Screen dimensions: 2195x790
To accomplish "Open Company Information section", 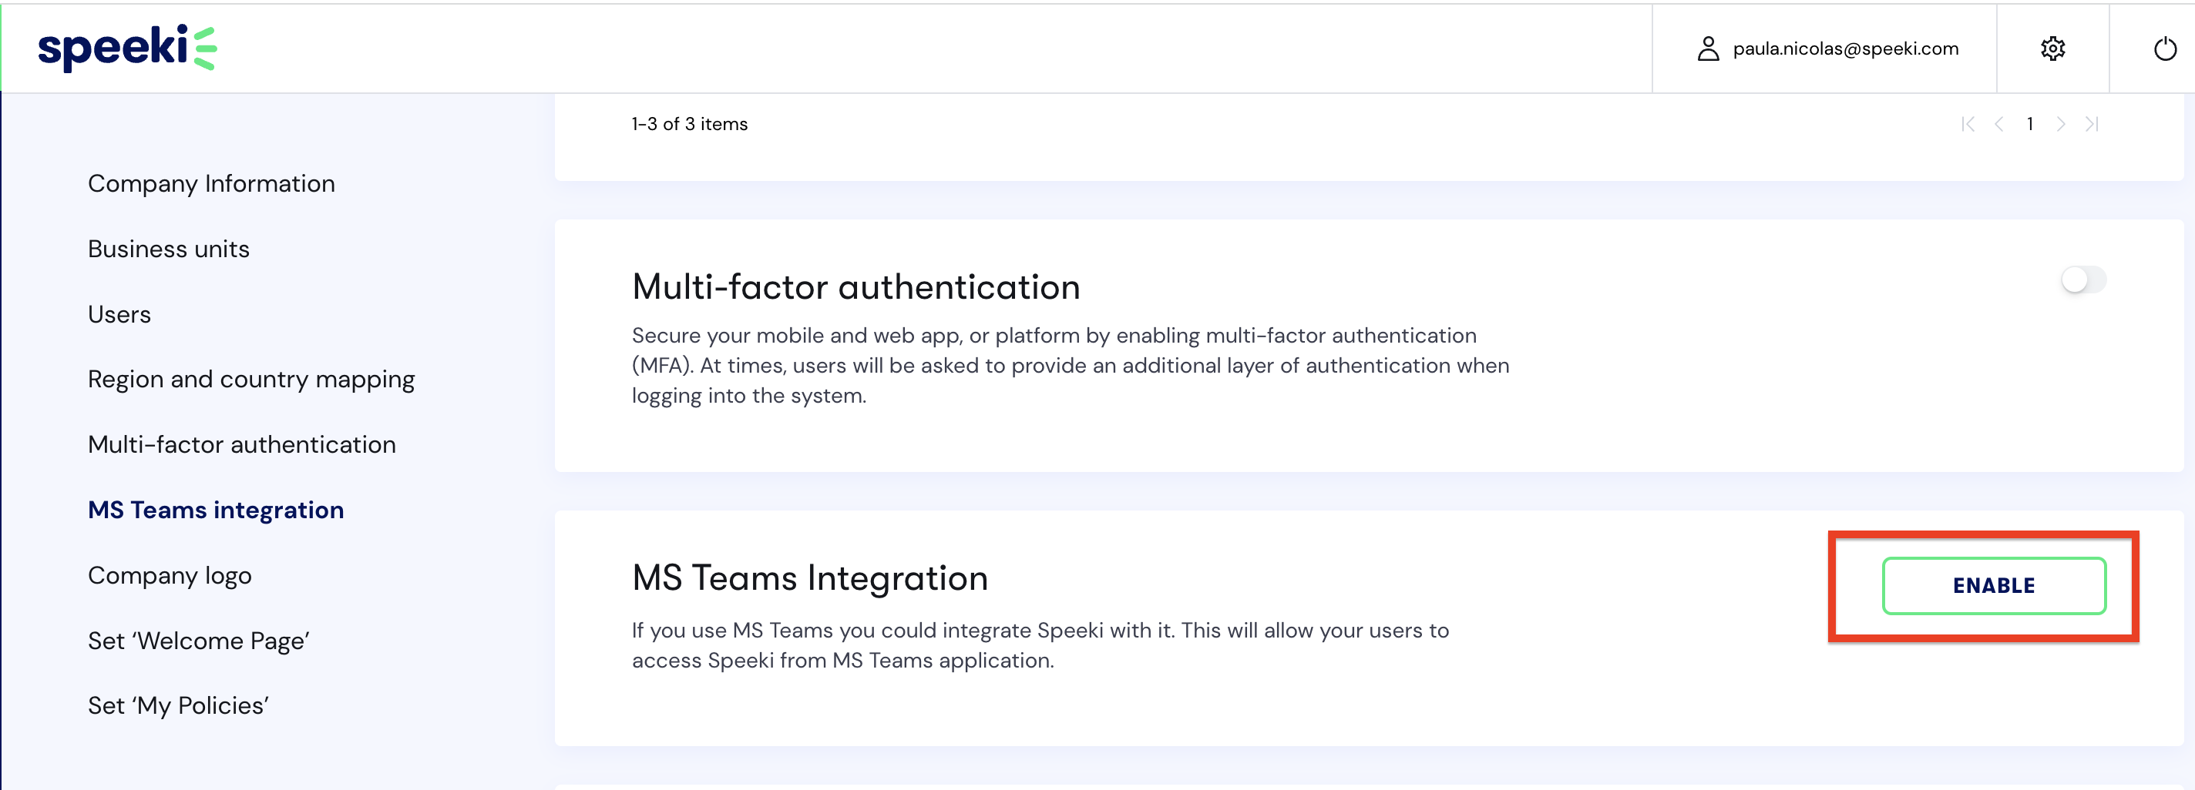I will point(211,184).
